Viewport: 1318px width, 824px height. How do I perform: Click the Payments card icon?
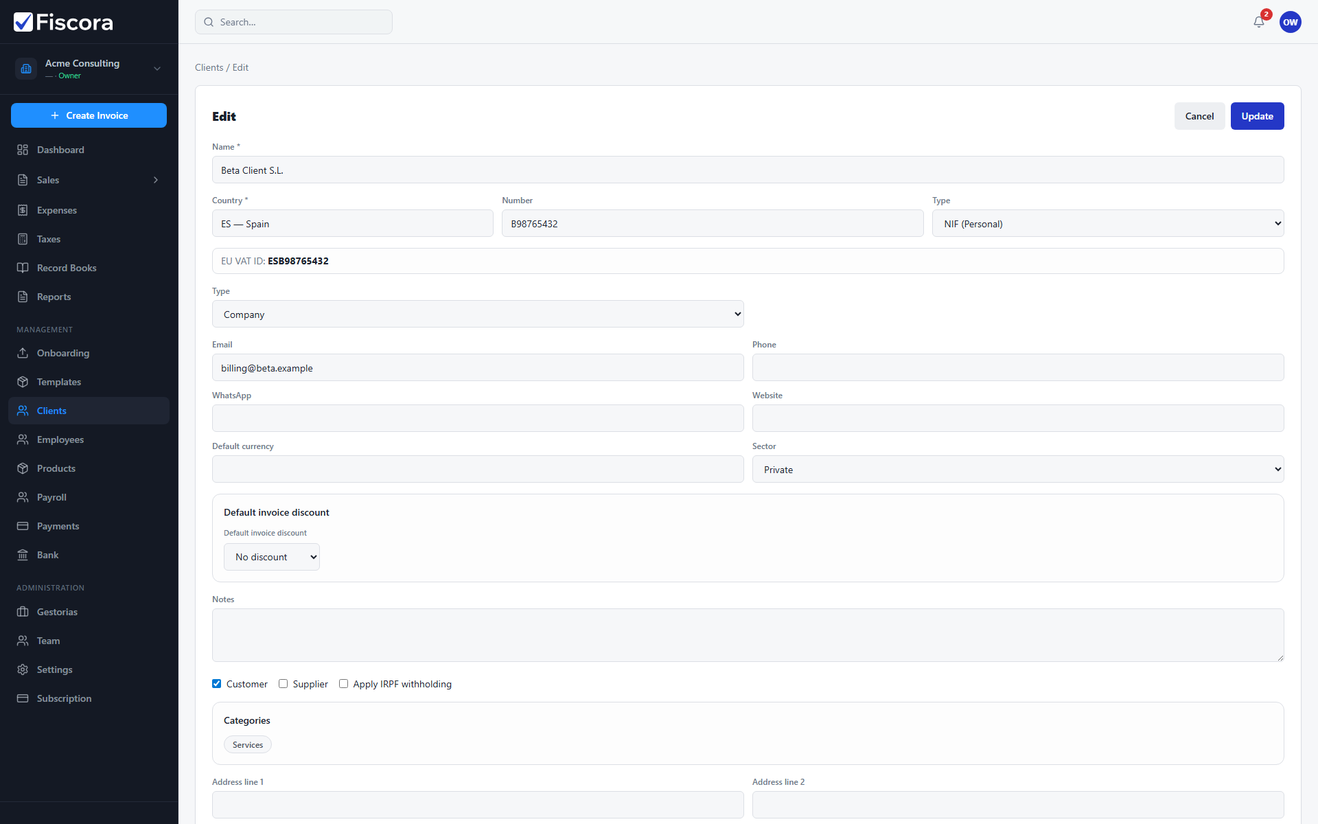pyautogui.click(x=23, y=526)
